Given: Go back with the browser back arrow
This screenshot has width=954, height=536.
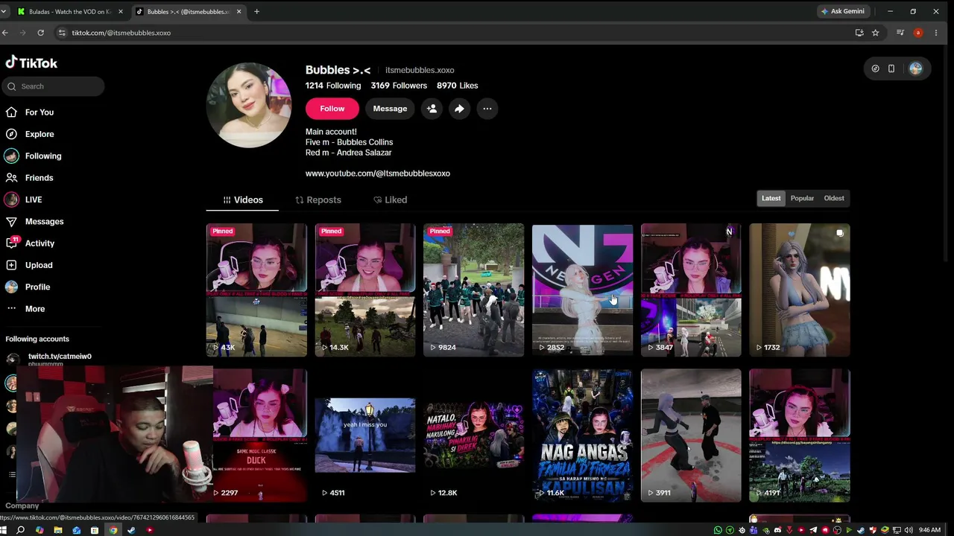Looking at the screenshot, I should pos(5,33).
